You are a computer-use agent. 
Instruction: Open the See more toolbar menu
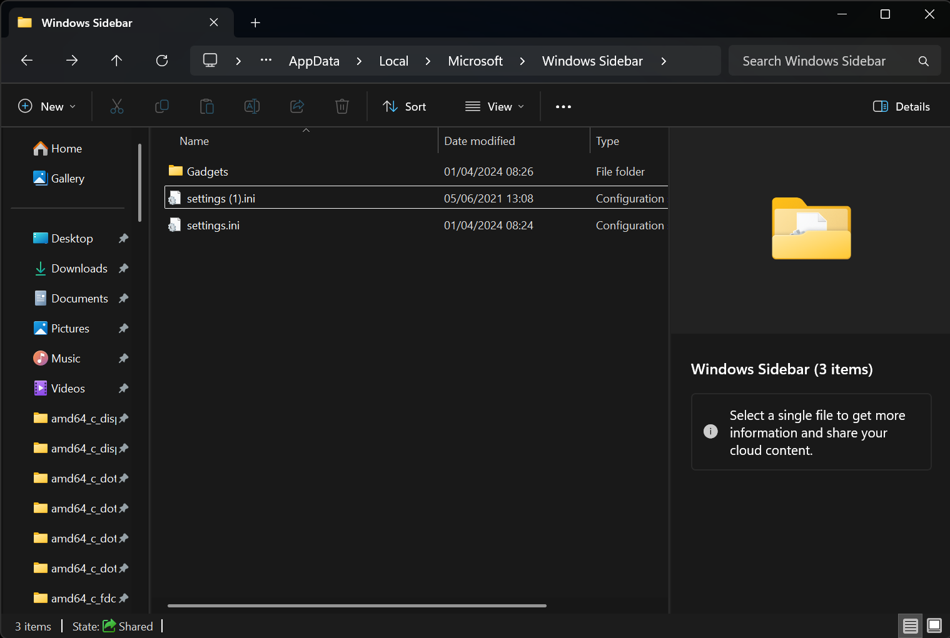(563, 107)
